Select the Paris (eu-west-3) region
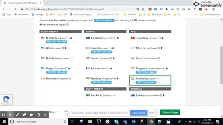 105,68
